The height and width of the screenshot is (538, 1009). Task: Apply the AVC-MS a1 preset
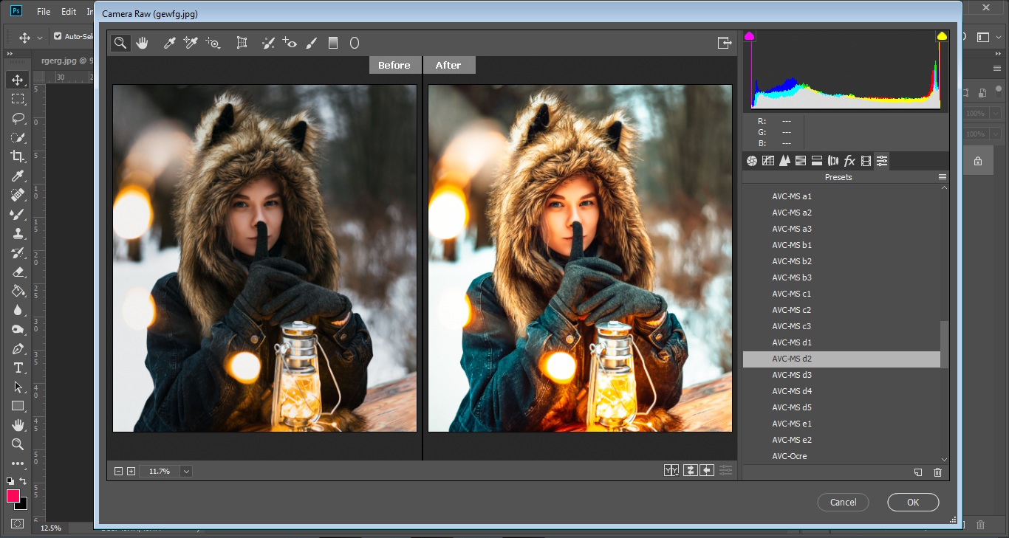841,196
